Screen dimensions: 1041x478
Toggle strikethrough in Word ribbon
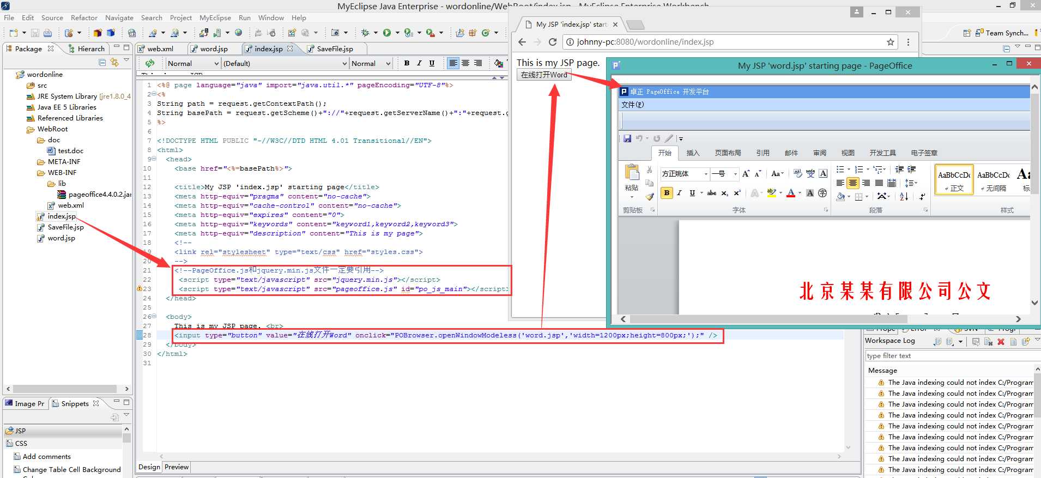[x=712, y=193]
